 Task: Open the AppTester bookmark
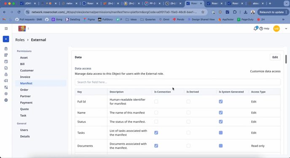pyautogui.click(x=226, y=19)
